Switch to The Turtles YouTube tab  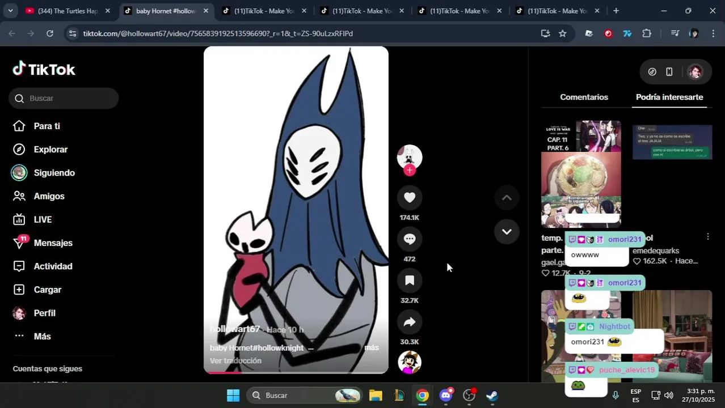pos(68,11)
